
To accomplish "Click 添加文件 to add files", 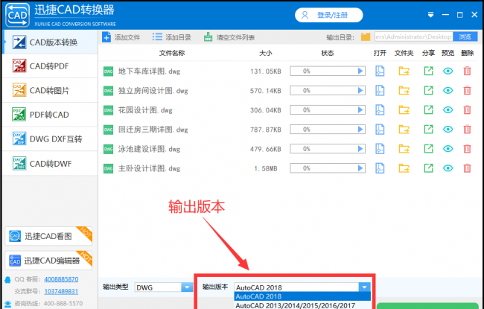I will tap(121, 37).
